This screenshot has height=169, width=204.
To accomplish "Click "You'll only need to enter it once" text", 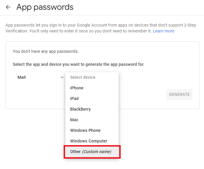I will coord(59,31).
